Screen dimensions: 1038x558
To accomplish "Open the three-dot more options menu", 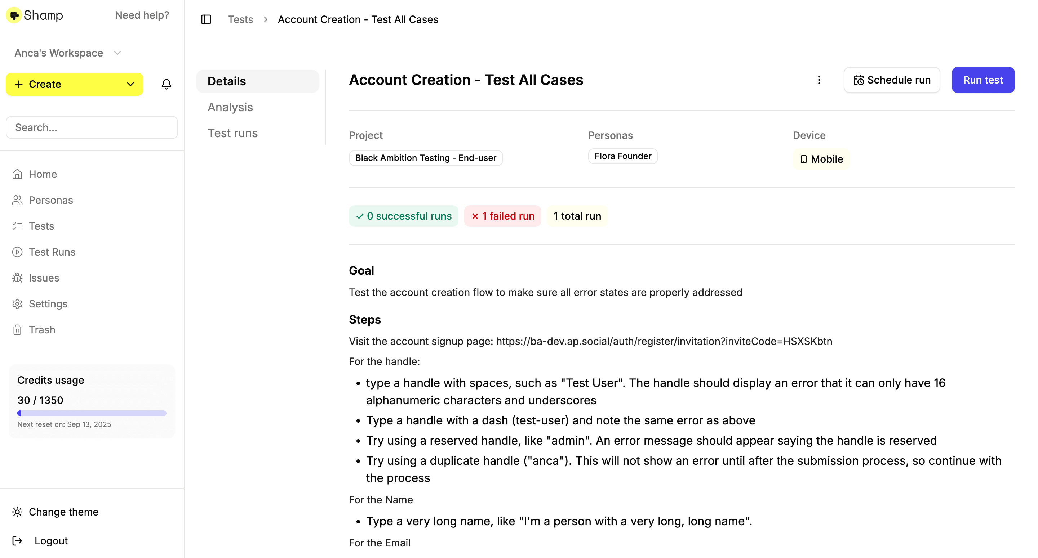I will (x=819, y=80).
